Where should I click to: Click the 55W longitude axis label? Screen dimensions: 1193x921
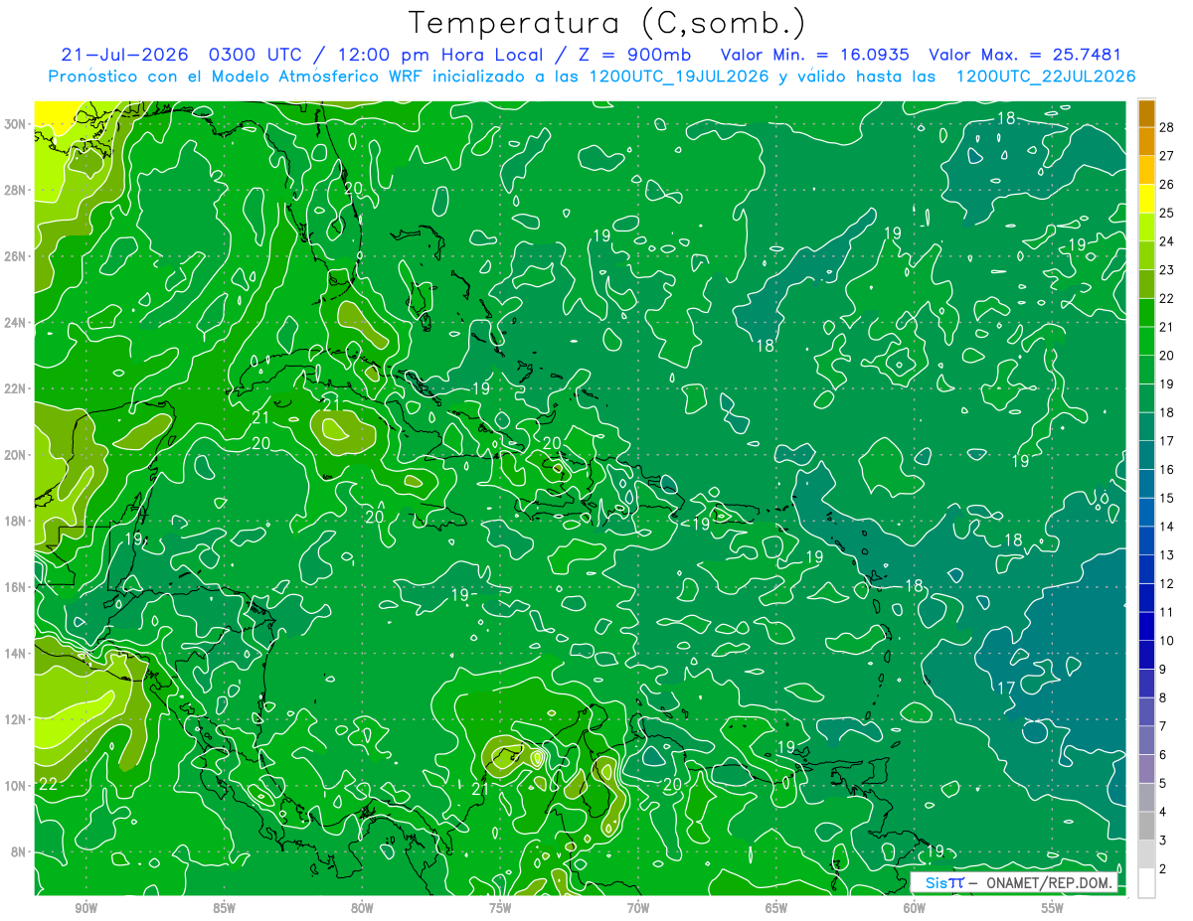tap(1053, 908)
